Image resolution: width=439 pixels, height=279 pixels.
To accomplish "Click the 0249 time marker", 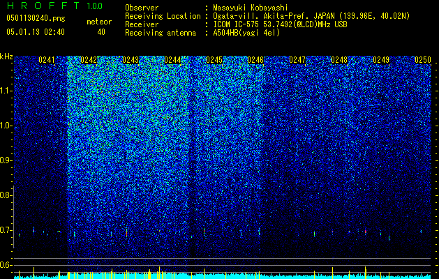I will 381,60.
